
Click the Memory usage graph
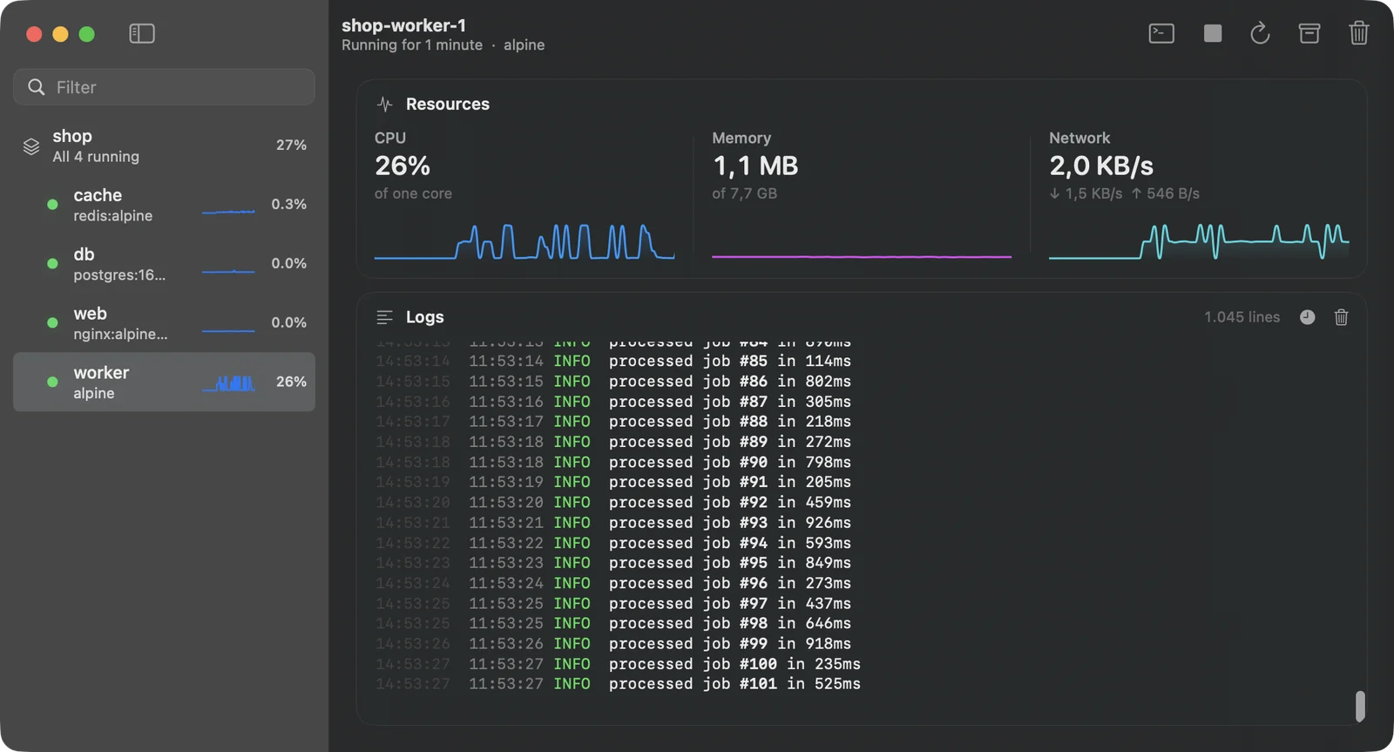[x=862, y=255]
